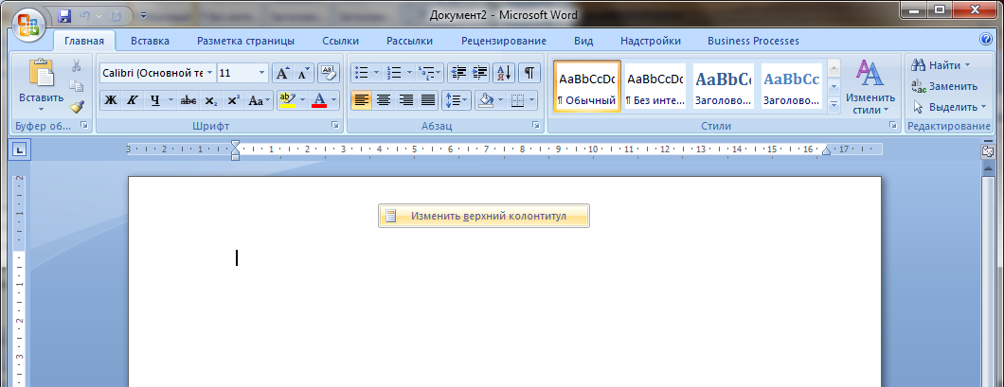
Task: Clear formatting with the eraser icon
Action: coord(328,73)
